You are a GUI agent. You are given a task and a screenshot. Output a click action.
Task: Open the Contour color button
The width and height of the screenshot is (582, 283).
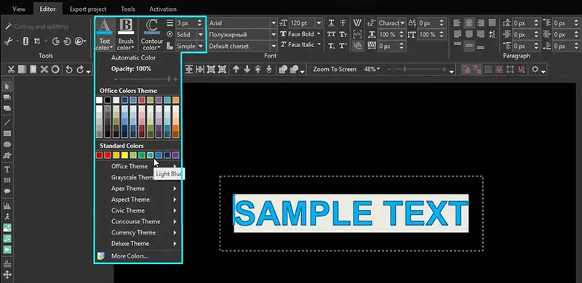click(x=152, y=34)
